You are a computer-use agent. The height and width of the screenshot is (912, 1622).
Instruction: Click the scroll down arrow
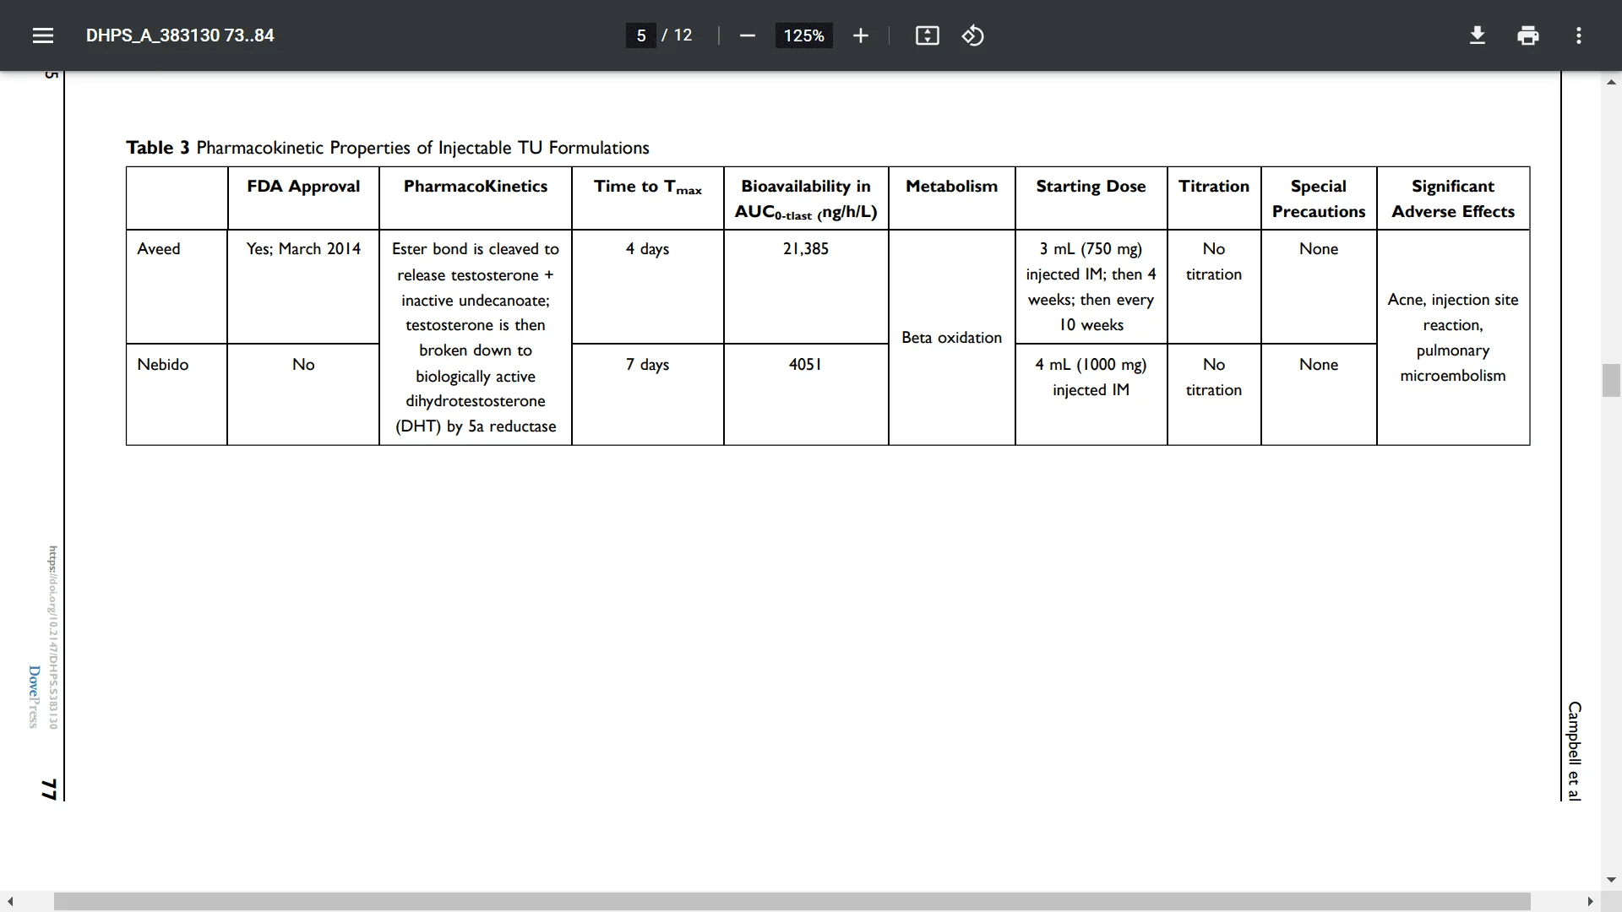pyautogui.click(x=1611, y=879)
